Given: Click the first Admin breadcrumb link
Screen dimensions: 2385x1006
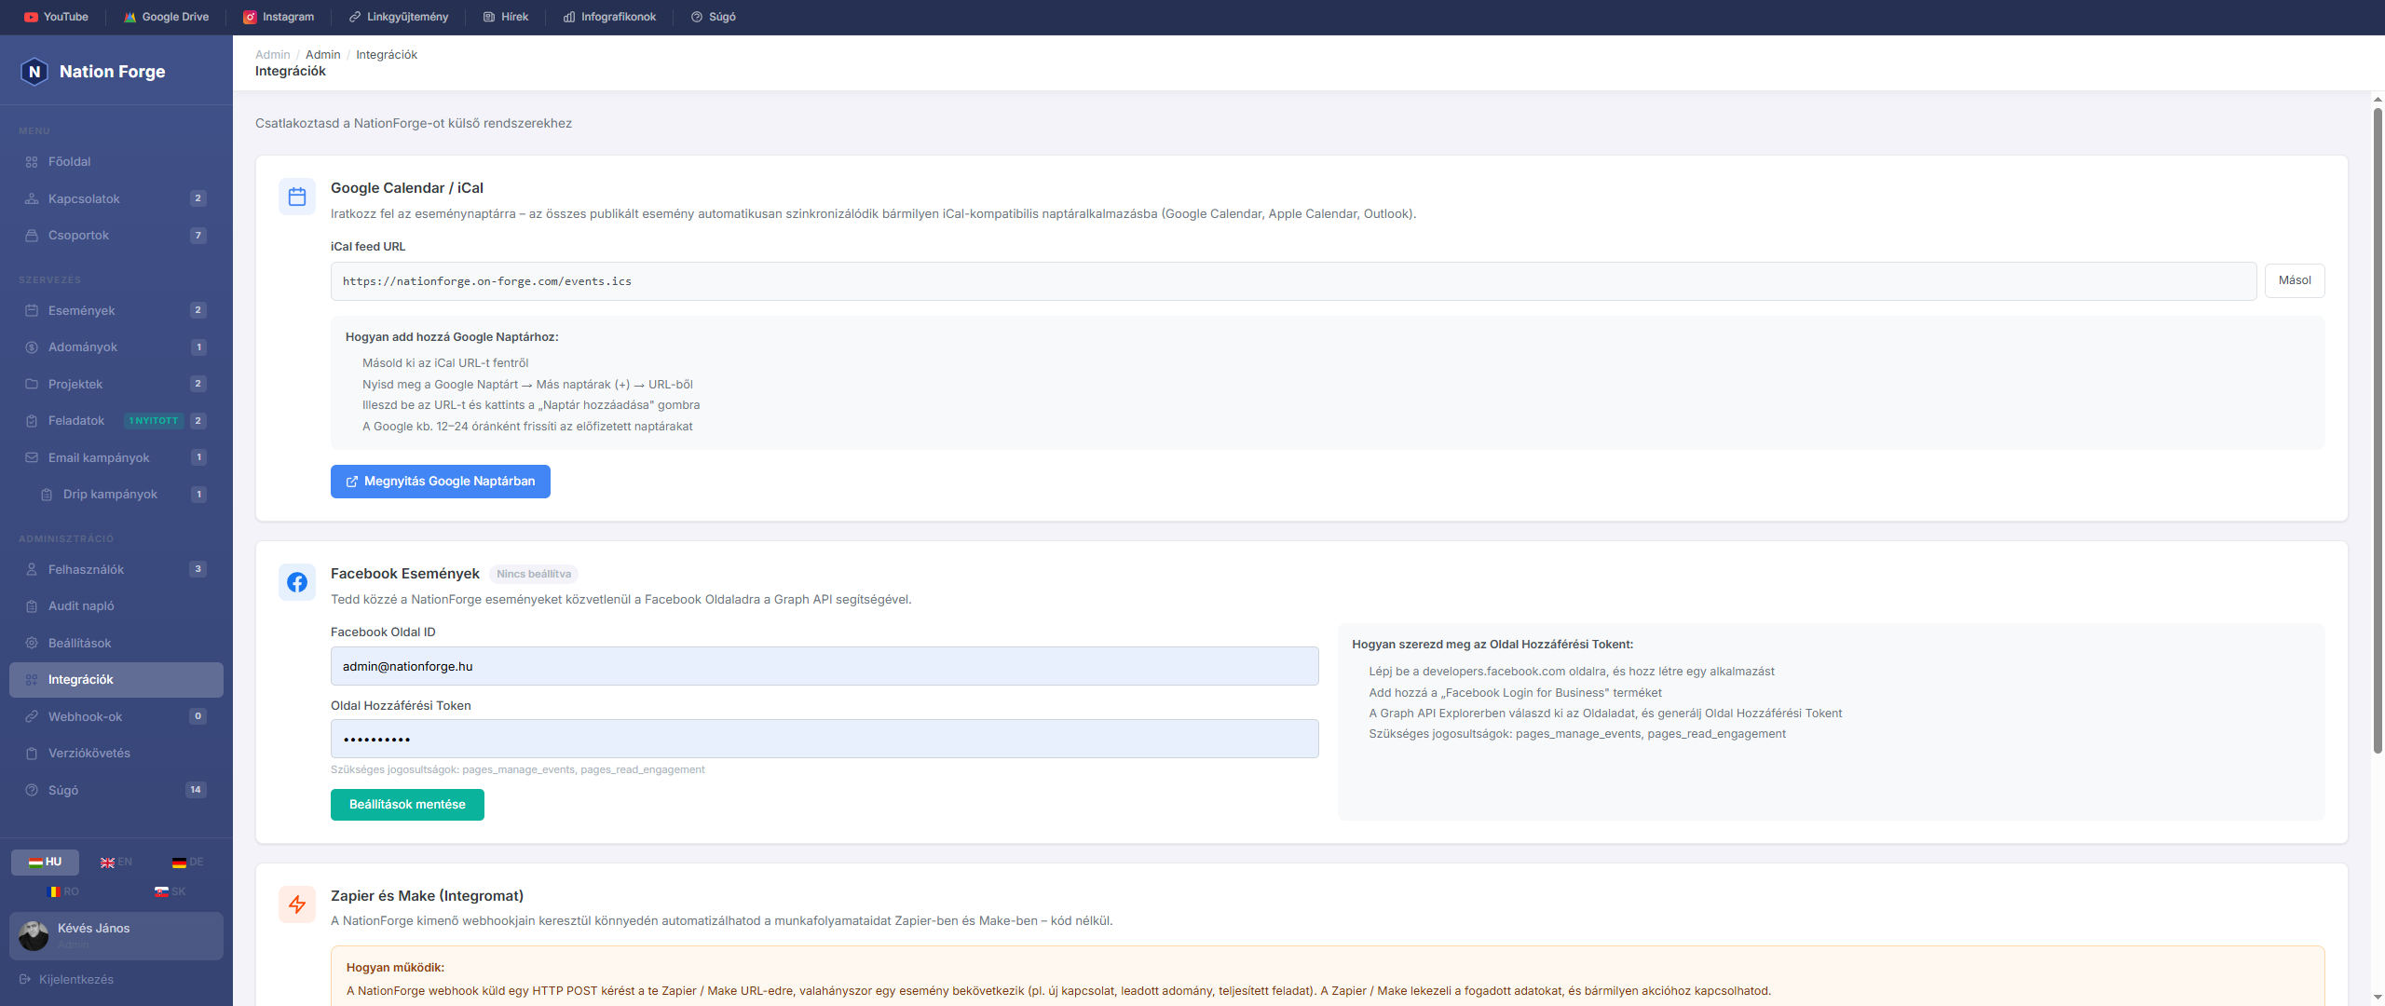Looking at the screenshot, I should (x=272, y=55).
